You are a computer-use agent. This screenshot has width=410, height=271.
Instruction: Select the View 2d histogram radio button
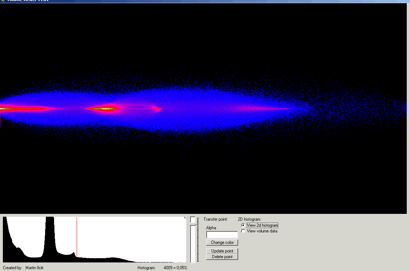pyautogui.click(x=243, y=225)
